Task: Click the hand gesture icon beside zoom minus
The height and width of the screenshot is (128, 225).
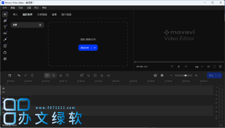Action: click(162, 76)
